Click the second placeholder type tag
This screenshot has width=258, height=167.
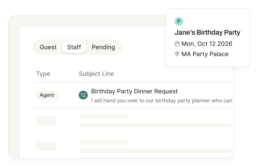point(46,146)
